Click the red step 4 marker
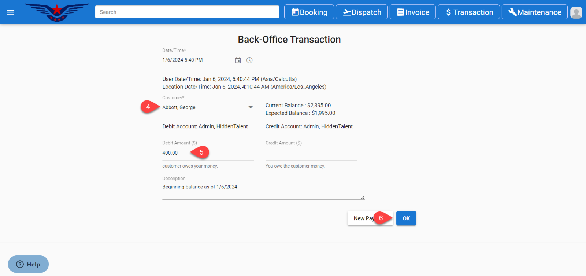 tap(148, 107)
